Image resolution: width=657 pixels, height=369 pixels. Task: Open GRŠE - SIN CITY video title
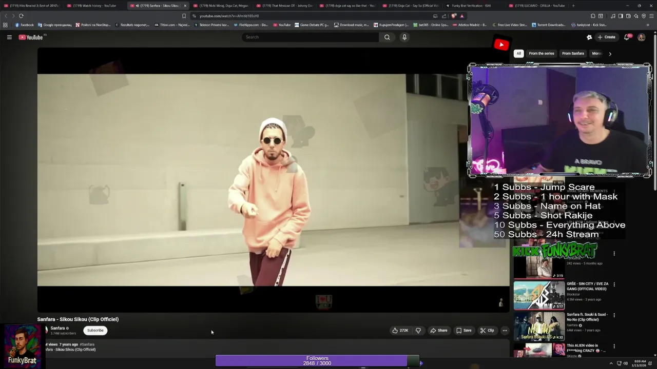pos(587,286)
